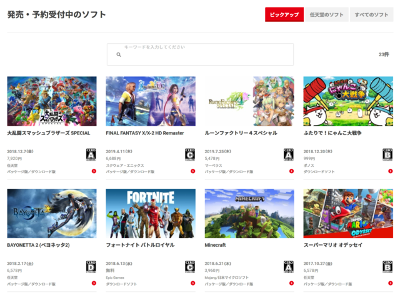Click Mojang/日本マイクロソフト publisher text

click(226, 277)
